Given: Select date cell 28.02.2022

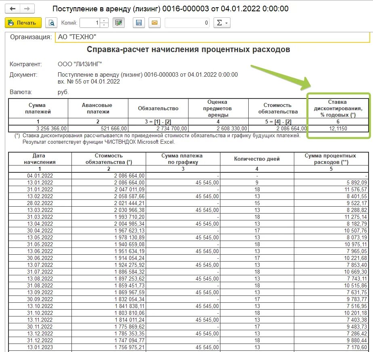Looking at the screenshot, I should [40, 203].
